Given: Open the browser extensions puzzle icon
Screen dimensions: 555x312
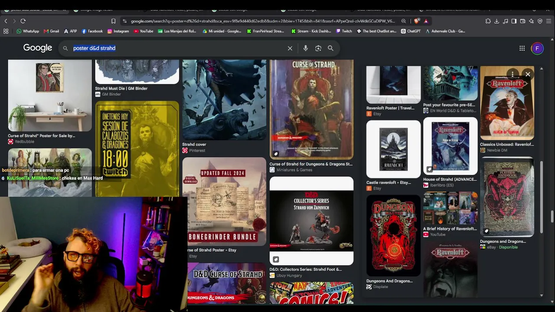Looking at the screenshot, I should tap(488, 21).
